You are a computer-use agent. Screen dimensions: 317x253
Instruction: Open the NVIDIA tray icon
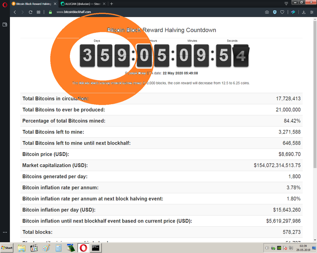[x=279, y=248]
